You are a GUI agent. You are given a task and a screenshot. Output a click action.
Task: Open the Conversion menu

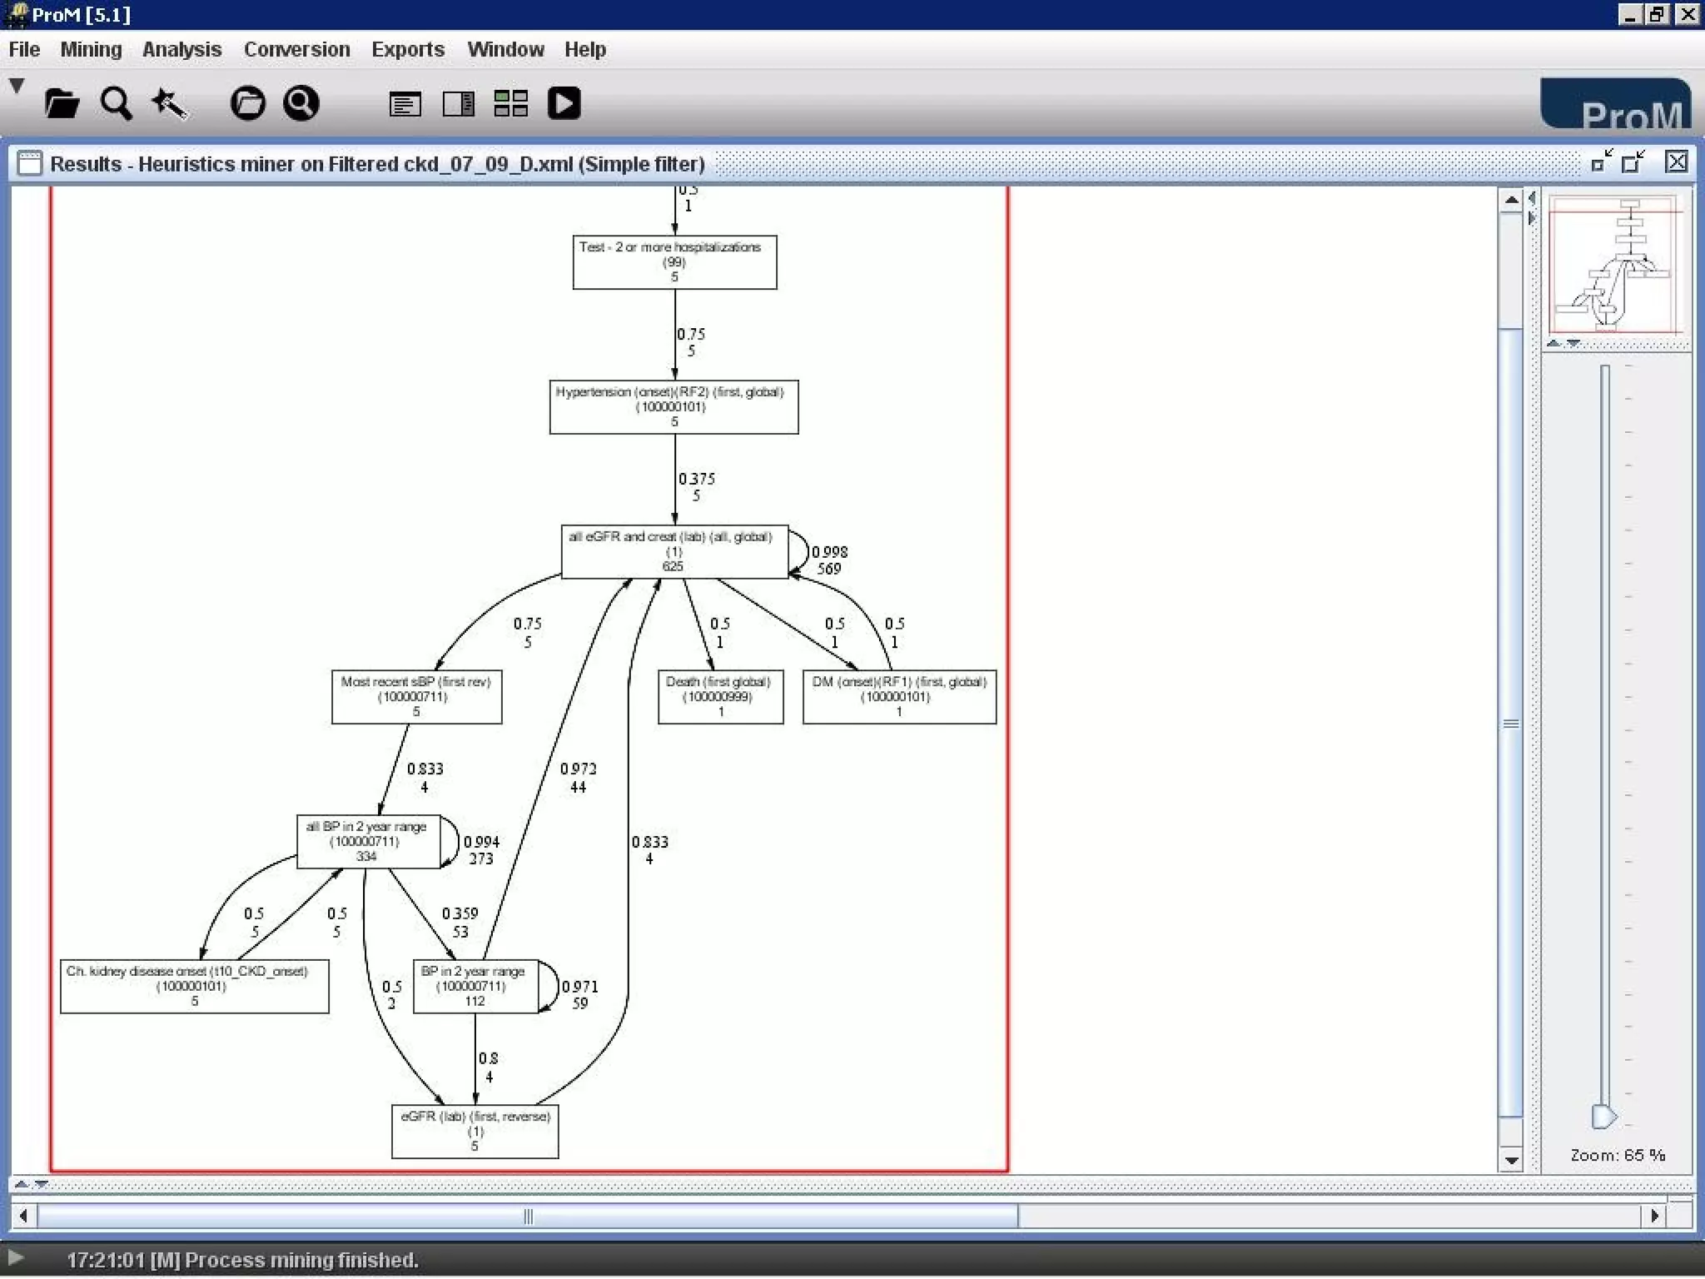pyautogui.click(x=296, y=50)
